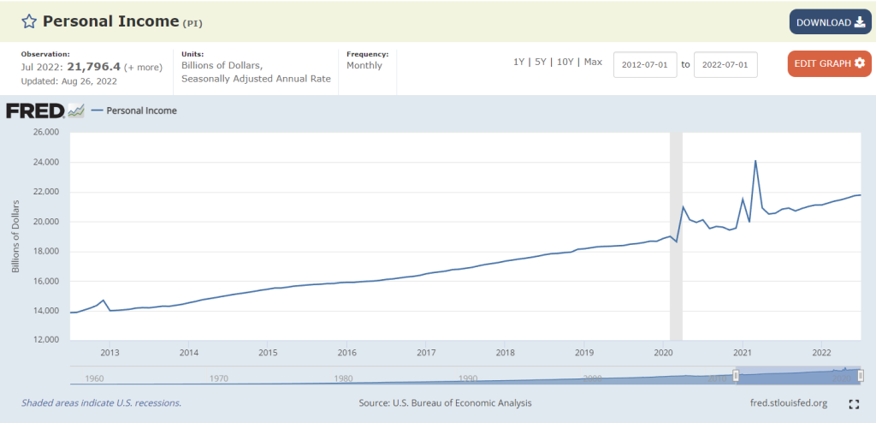Click the (+ more) observation link
Screen dimensions: 876x423
tap(143, 67)
